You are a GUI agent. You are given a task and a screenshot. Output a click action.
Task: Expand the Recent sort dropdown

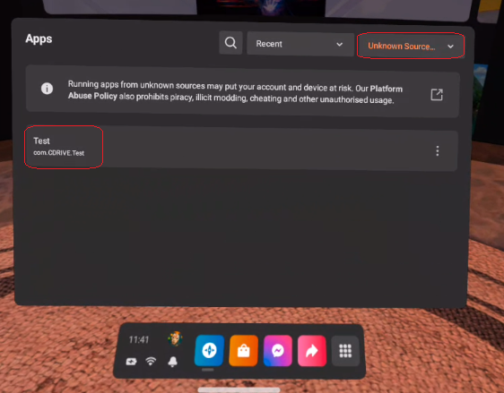(x=300, y=44)
